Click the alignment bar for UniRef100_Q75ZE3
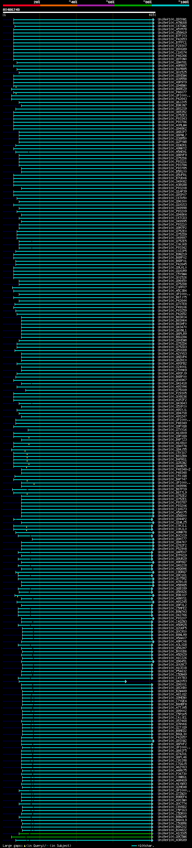The width and height of the screenshot is (192, 848). pyautogui.click(x=84, y=116)
